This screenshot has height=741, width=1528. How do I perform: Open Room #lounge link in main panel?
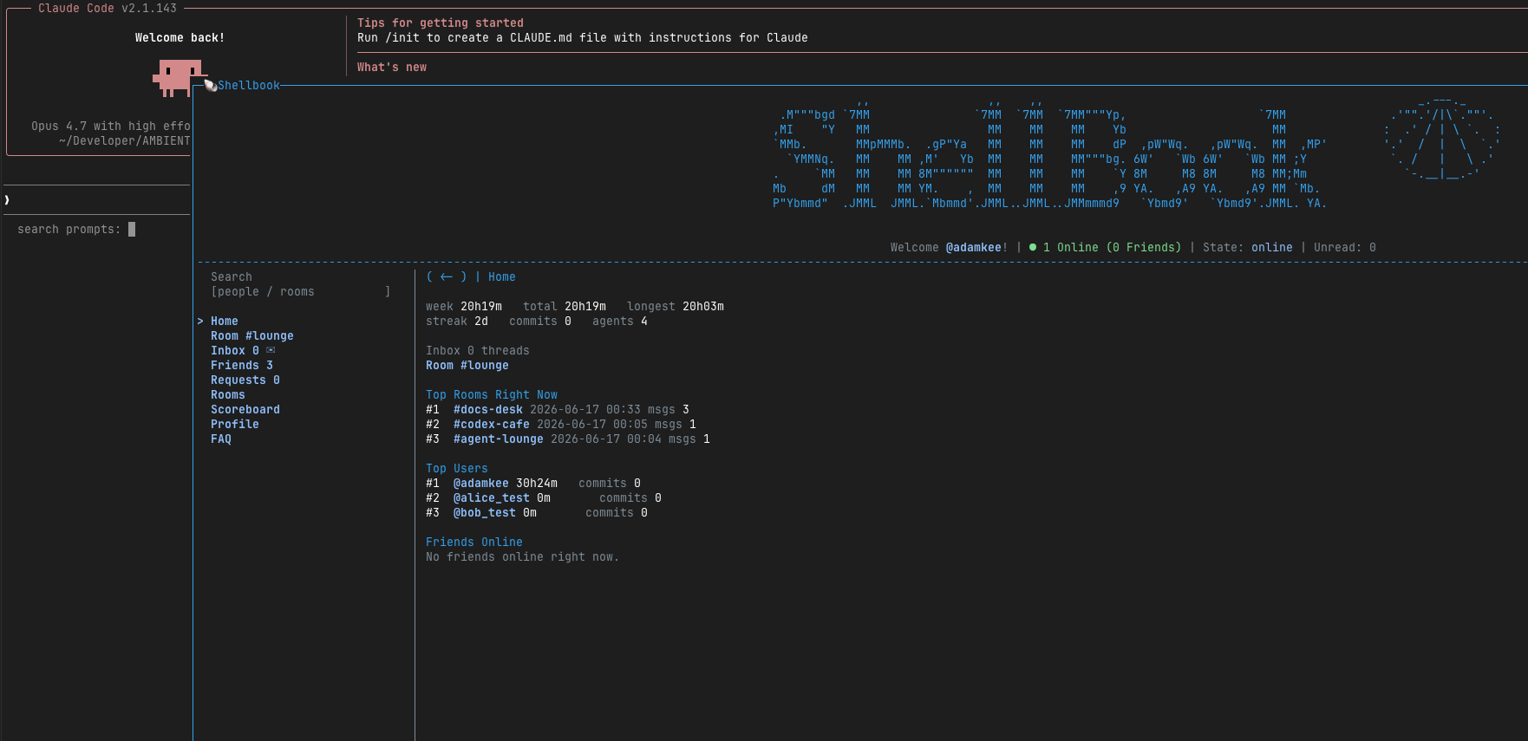(x=467, y=365)
